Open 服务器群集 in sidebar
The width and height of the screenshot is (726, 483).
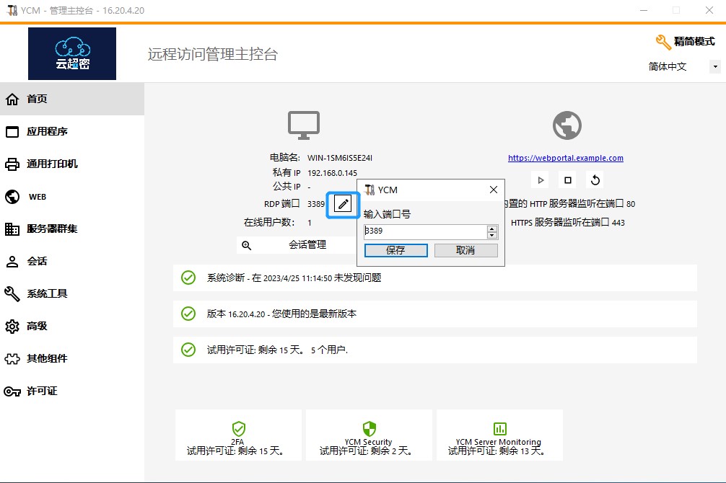pos(52,229)
